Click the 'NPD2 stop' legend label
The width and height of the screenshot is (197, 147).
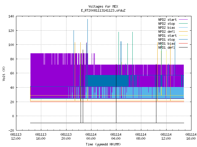tap(167, 24)
